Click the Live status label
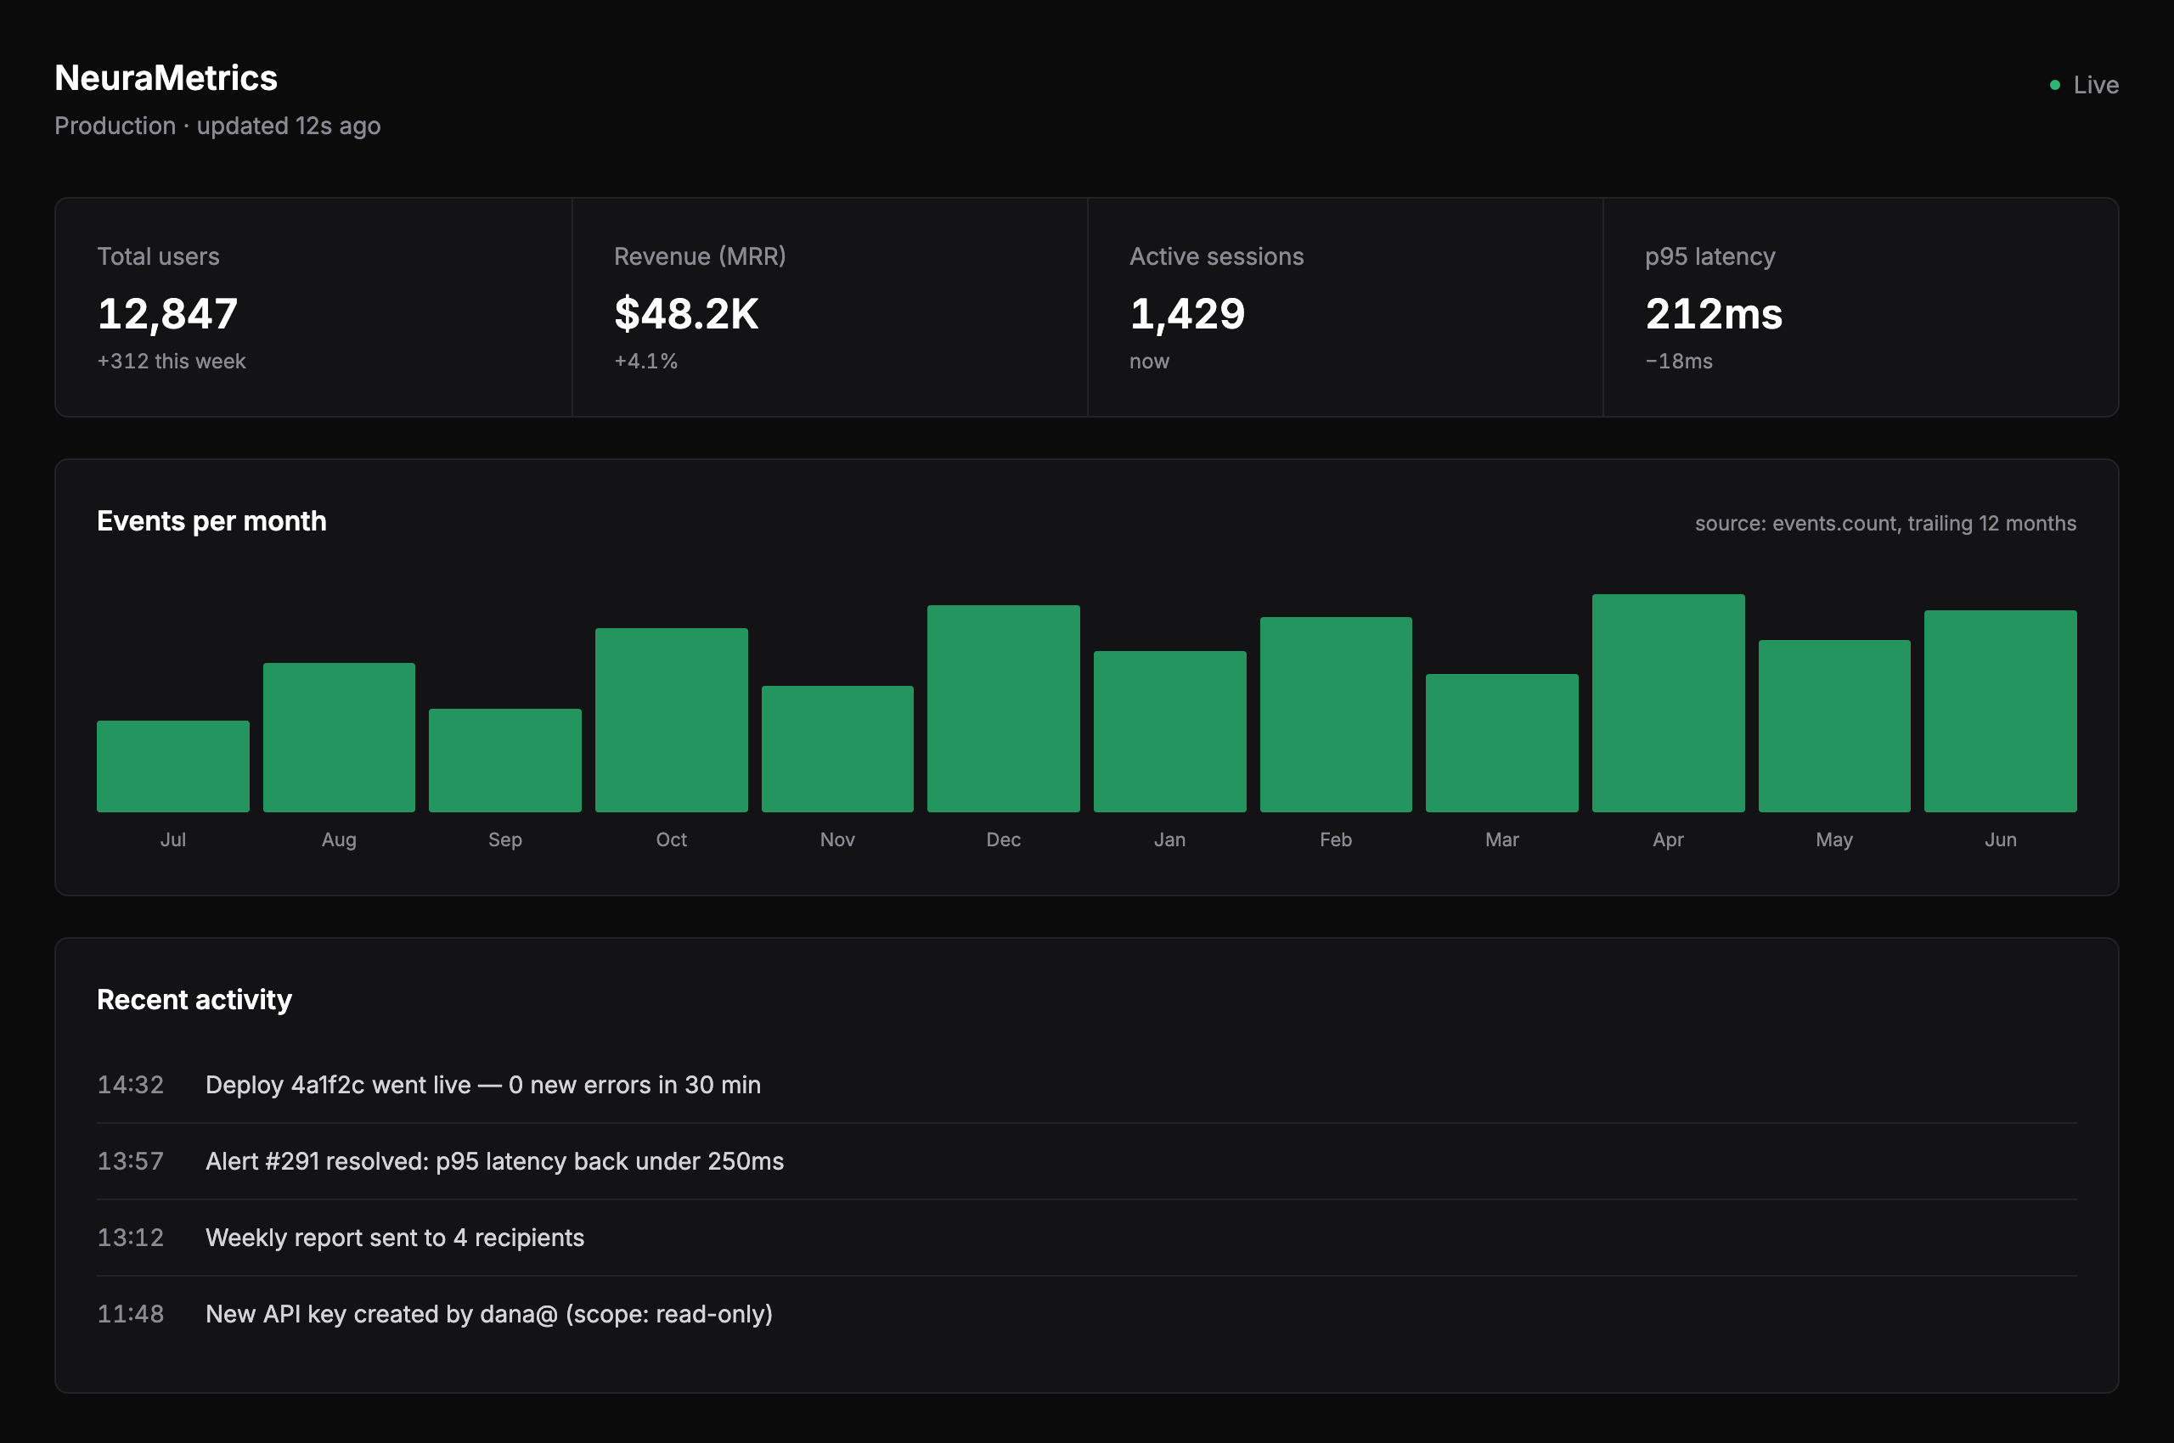The height and width of the screenshot is (1443, 2174). point(2096,85)
